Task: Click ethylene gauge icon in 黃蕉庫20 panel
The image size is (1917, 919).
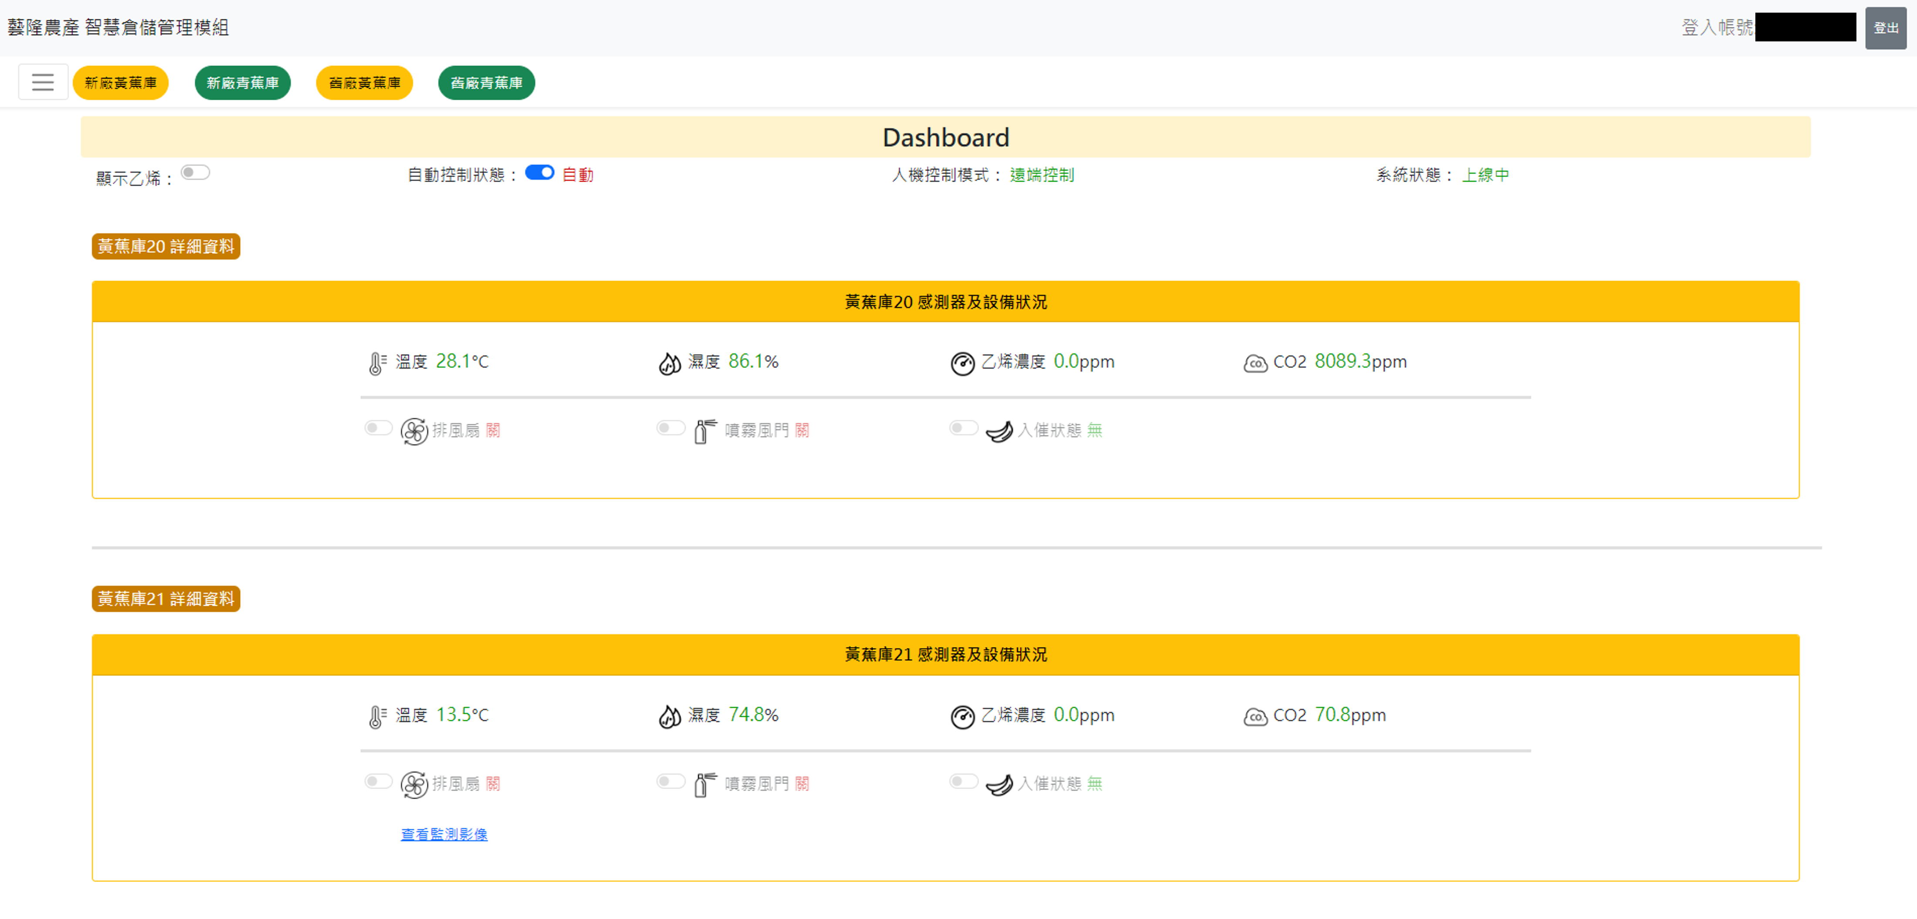Action: (962, 363)
